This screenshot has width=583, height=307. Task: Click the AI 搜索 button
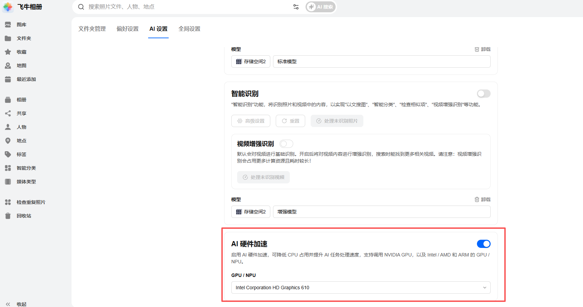click(321, 7)
